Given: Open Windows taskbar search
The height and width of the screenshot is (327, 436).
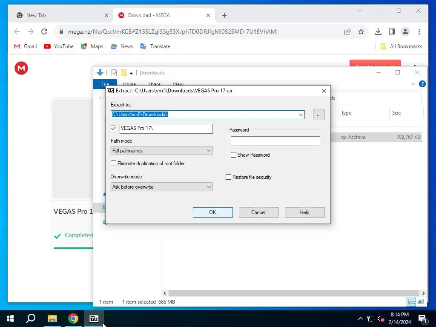Looking at the screenshot, I should 31,318.
